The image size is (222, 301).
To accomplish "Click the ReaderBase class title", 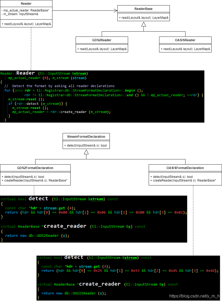I will 143,9.
